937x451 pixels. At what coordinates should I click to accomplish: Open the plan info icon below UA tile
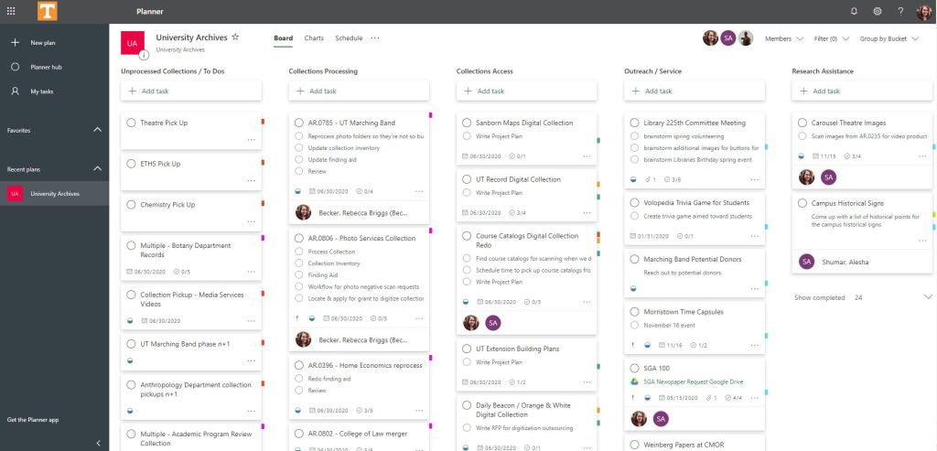point(144,56)
